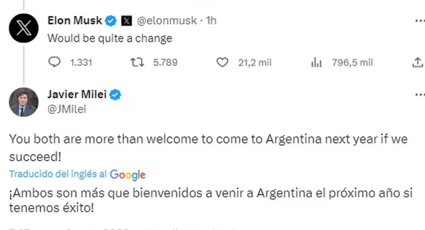
Task: Click the X logo avatar on Elon Musk's post
Action: [x=23, y=28]
